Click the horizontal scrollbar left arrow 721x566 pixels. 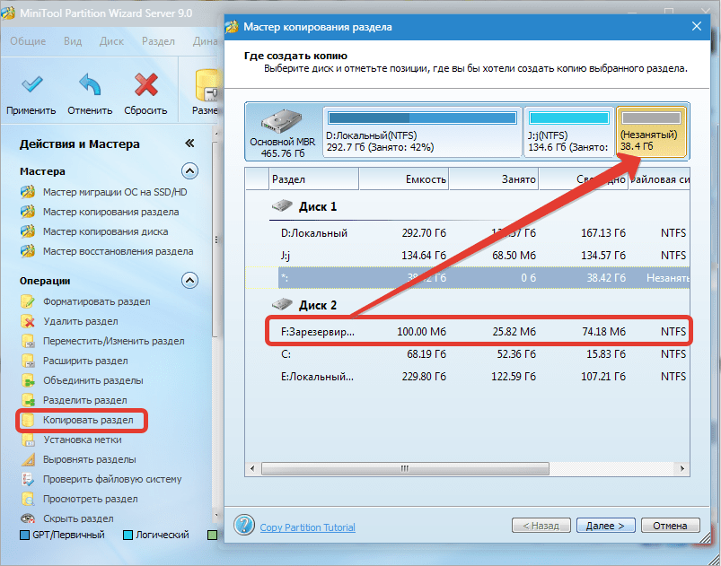click(x=252, y=468)
